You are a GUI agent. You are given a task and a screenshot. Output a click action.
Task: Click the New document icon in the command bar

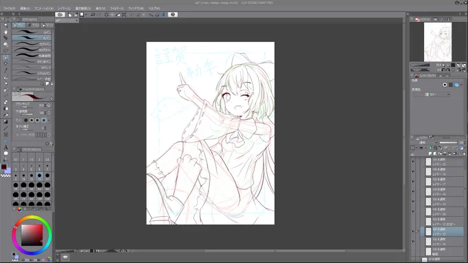(70, 14)
